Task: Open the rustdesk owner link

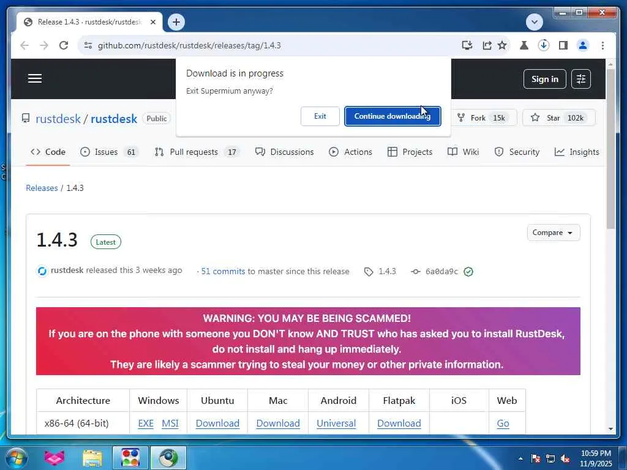Action: point(58,119)
